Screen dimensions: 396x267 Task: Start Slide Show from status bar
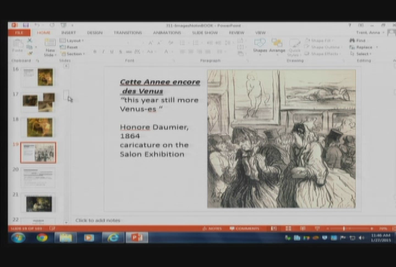coord(317,229)
